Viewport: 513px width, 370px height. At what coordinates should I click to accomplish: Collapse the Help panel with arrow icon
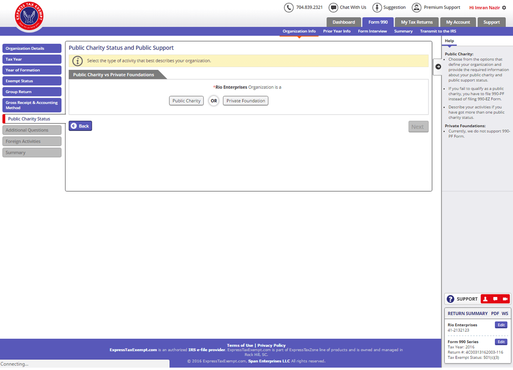coord(438,67)
